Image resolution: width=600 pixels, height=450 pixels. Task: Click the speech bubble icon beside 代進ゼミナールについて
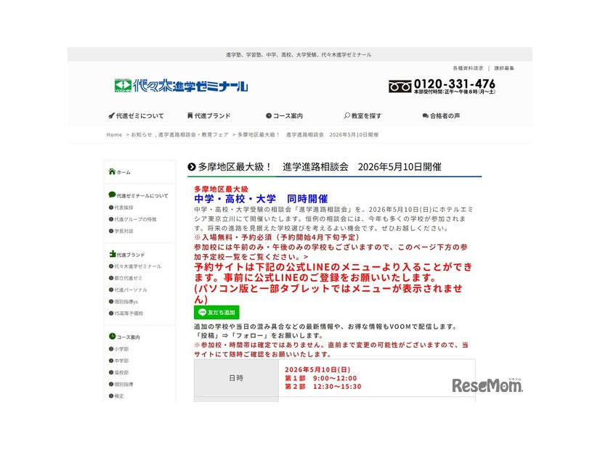pos(110,195)
